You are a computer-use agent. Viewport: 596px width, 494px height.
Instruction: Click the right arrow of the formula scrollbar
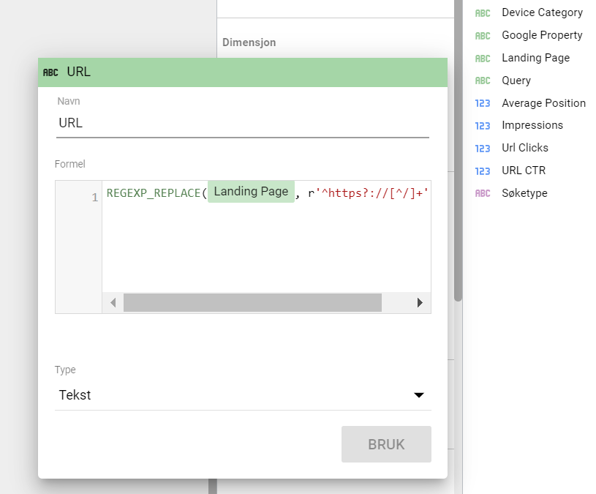[x=420, y=303]
